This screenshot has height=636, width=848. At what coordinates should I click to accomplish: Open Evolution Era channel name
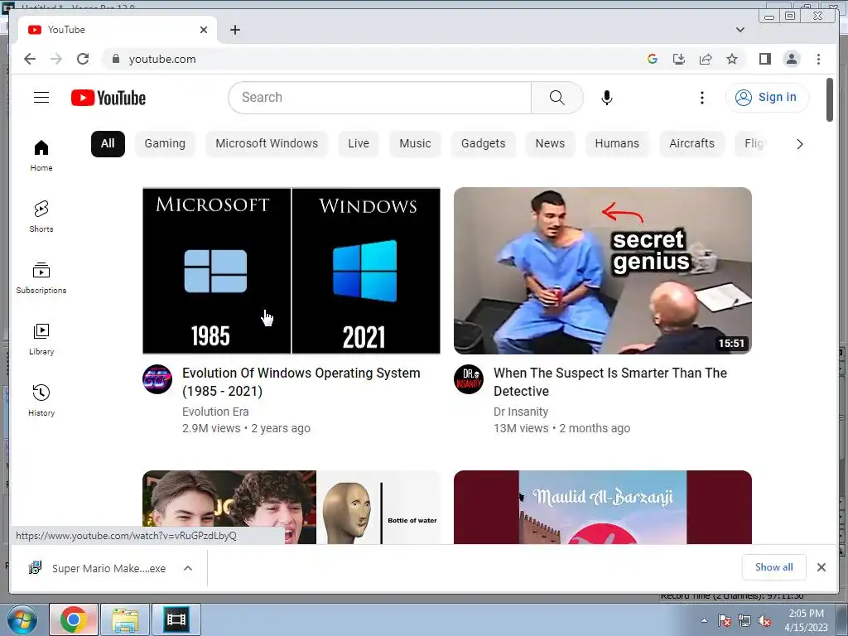[215, 412]
